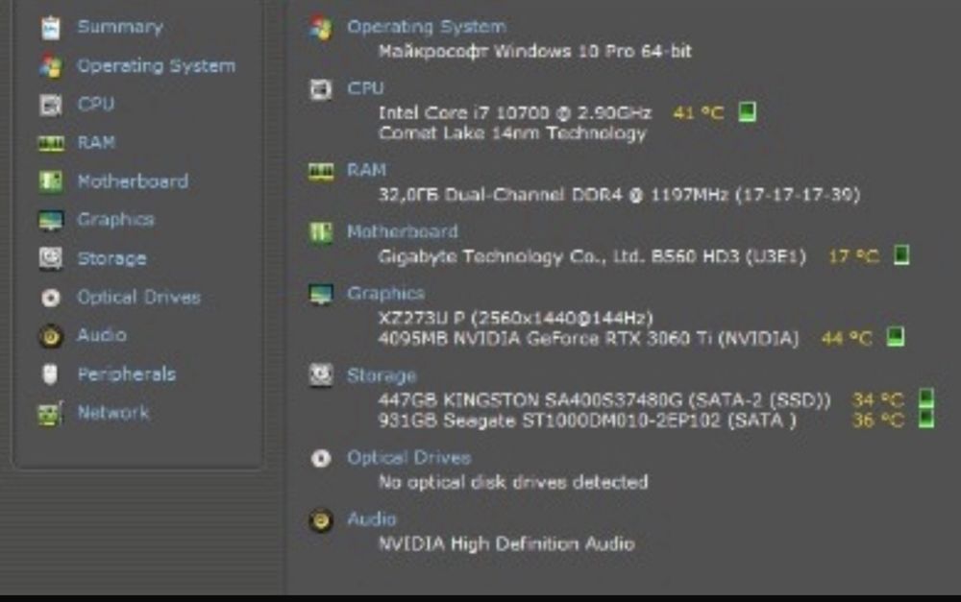
Task: Click the No optical disk drives detected text
Action: (x=513, y=483)
